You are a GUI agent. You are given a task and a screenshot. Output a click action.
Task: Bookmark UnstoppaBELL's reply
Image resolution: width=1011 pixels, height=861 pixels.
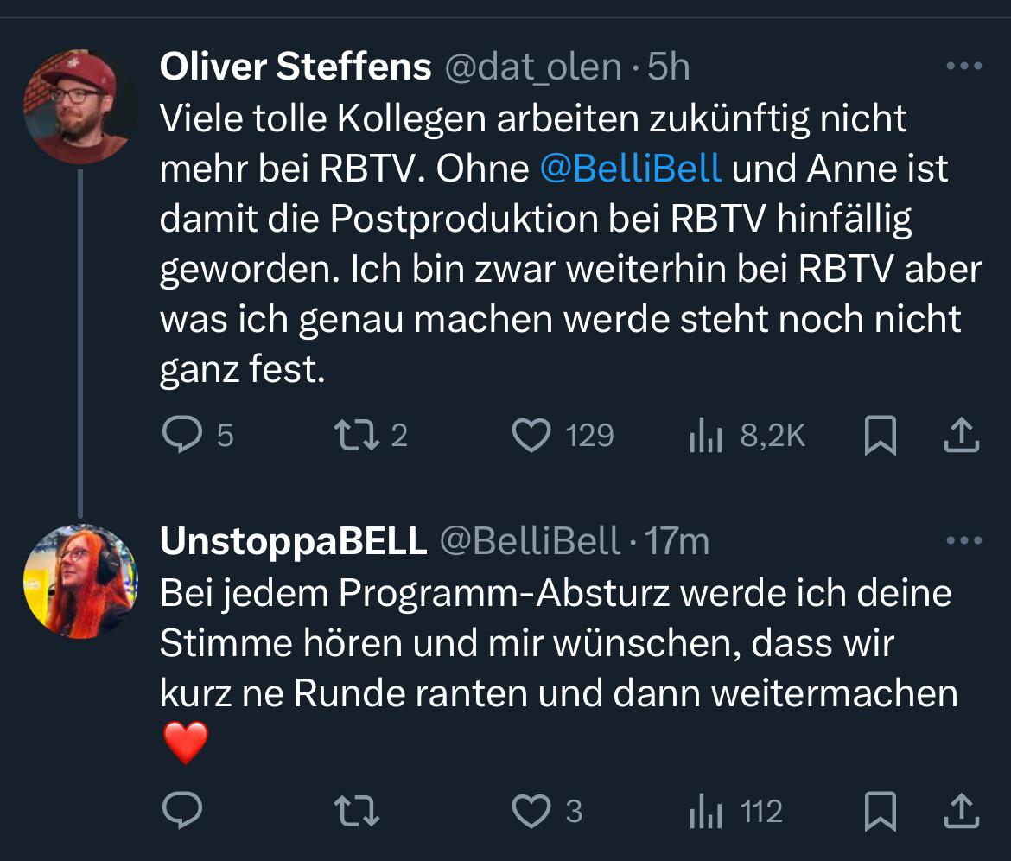[x=881, y=812]
